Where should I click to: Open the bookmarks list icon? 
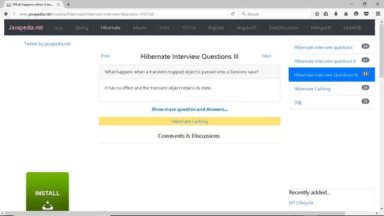pos(326,14)
